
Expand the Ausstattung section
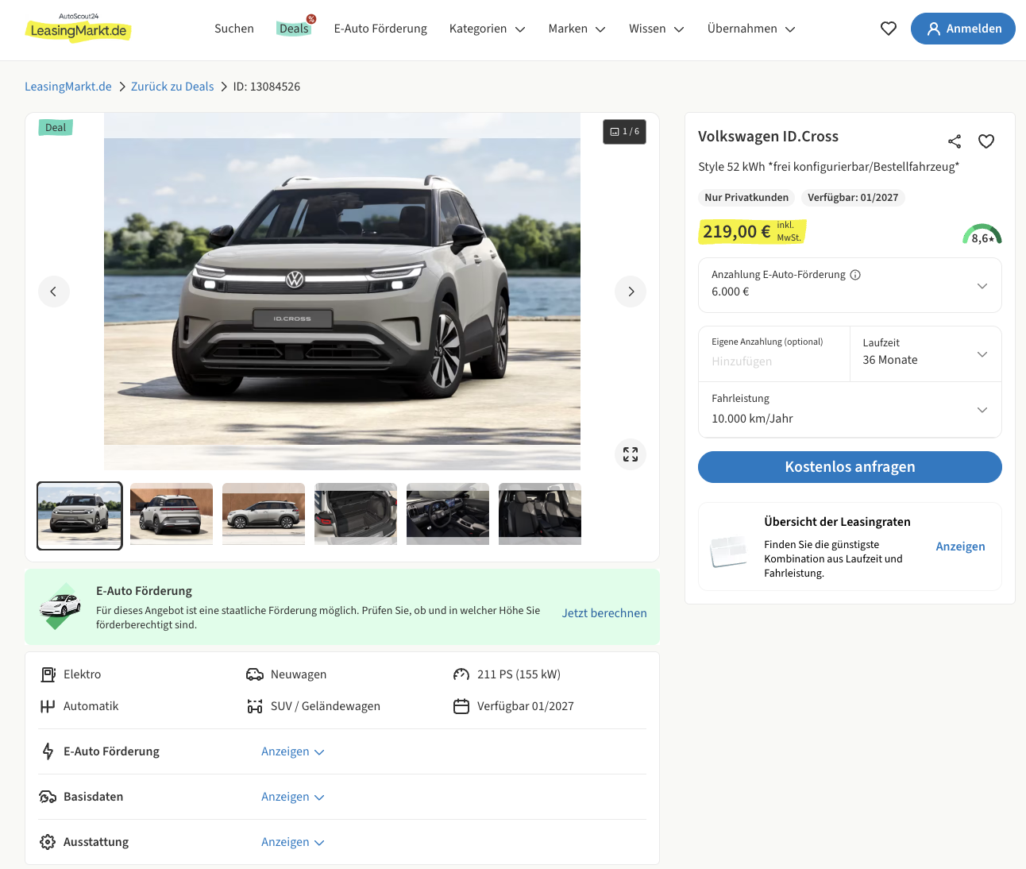pos(292,842)
